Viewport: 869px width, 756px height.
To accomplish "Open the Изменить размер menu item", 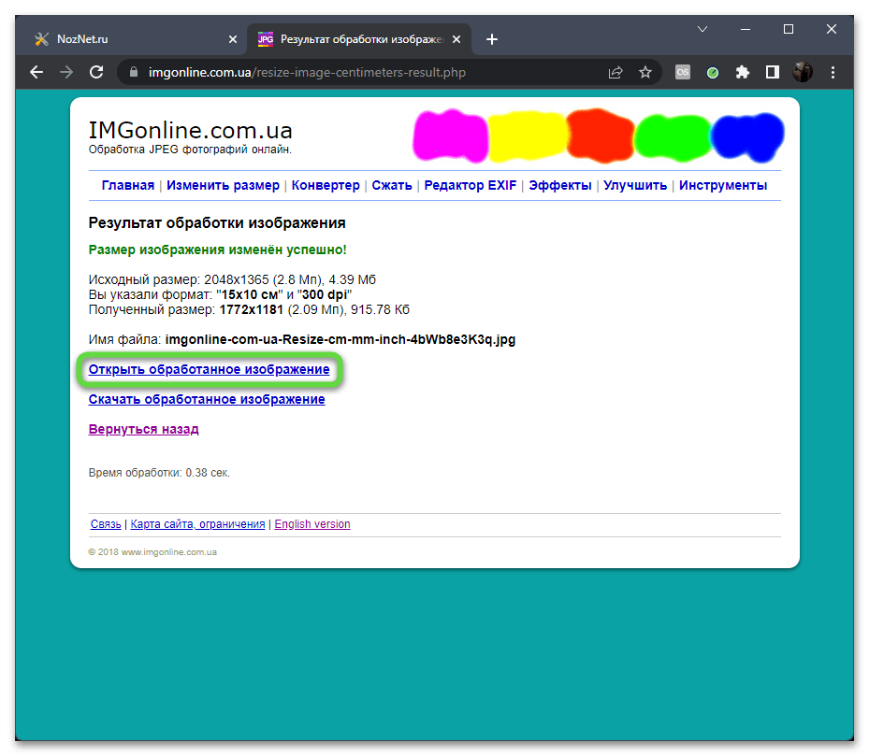I will click(223, 185).
